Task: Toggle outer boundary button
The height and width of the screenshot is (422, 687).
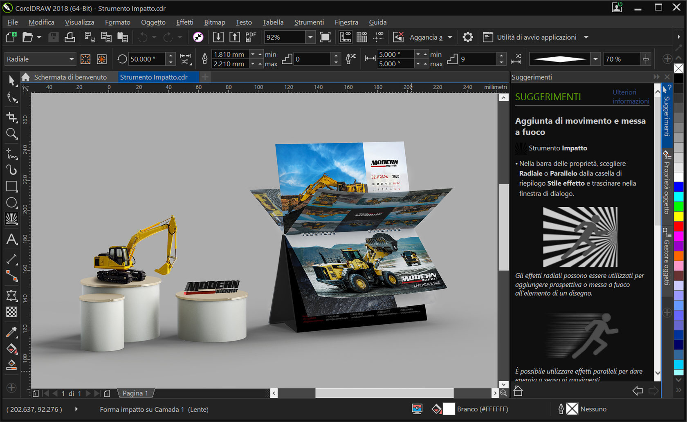Action: pos(102,59)
